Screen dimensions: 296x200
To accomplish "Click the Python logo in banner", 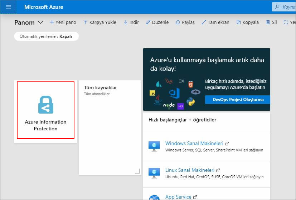I will coord(191,101).
